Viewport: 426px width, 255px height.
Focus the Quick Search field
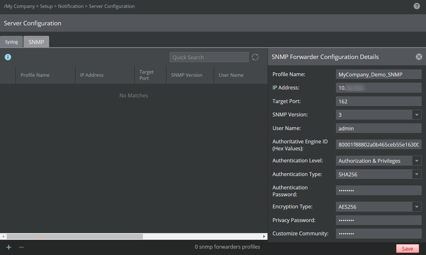[x=209, y=57]
